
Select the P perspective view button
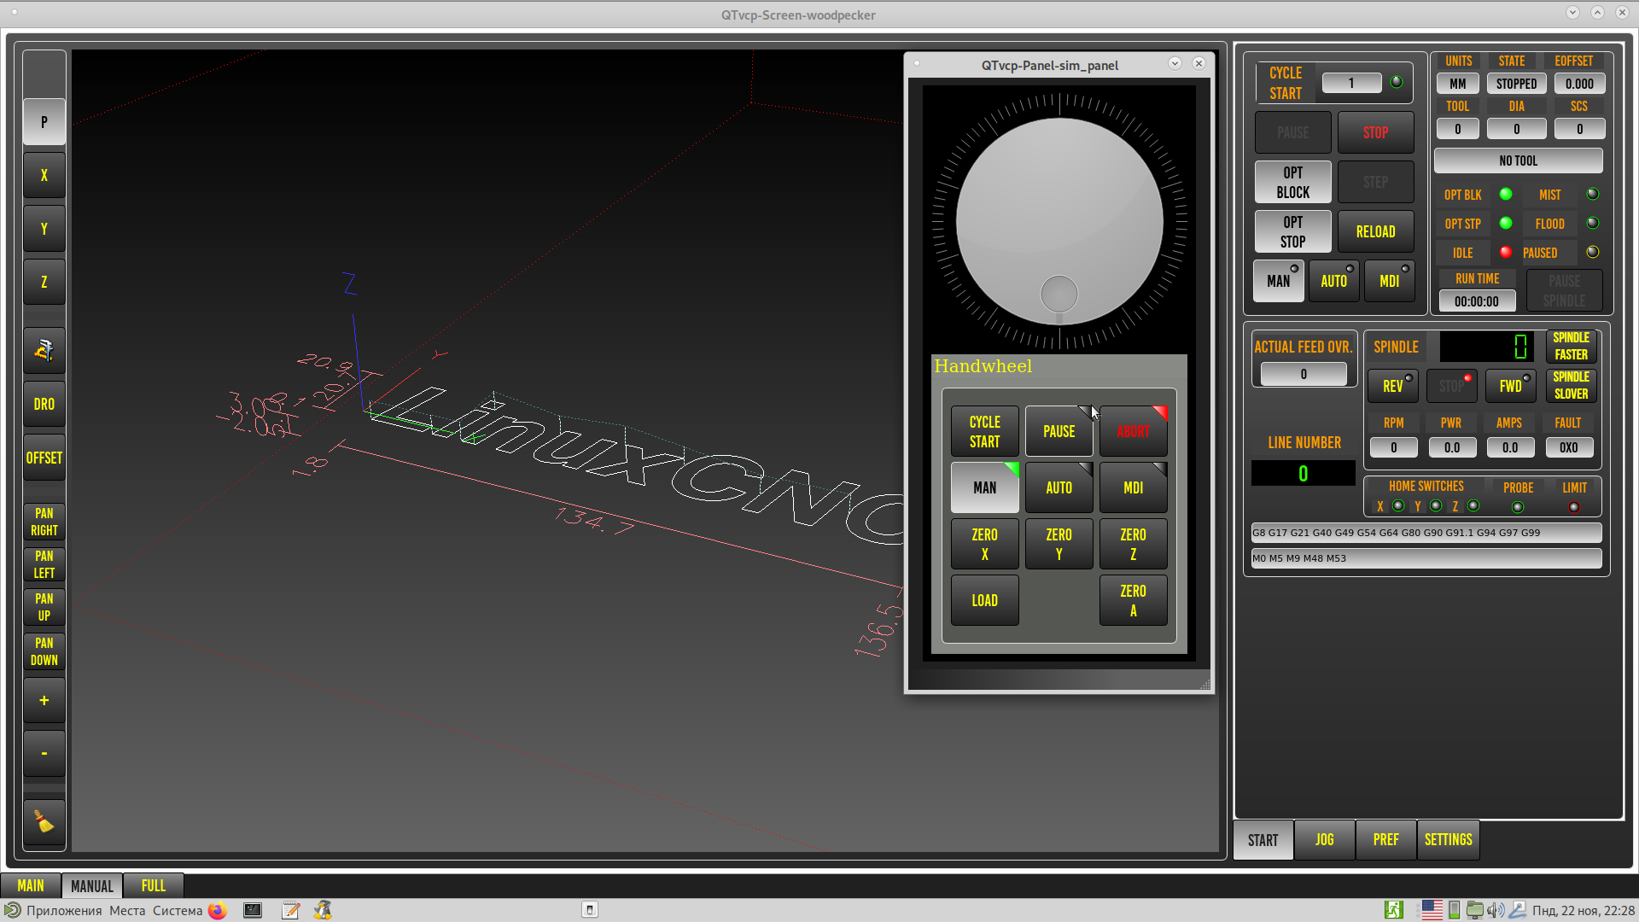click(44, 122)
